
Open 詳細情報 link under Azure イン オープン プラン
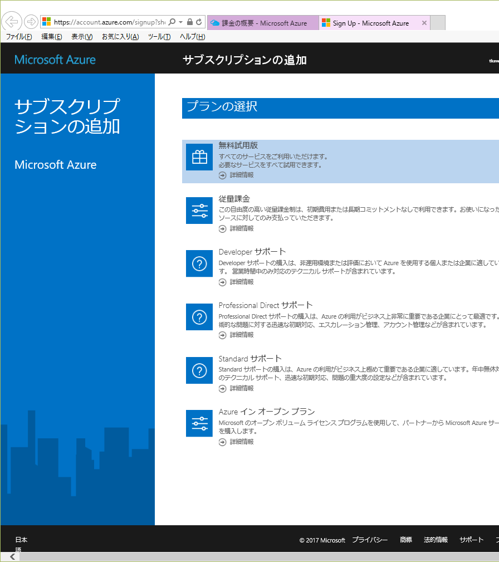pos(242,442)
